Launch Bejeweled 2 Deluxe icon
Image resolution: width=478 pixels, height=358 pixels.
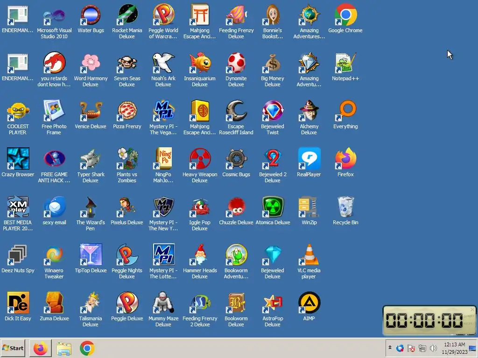(273, 159)
